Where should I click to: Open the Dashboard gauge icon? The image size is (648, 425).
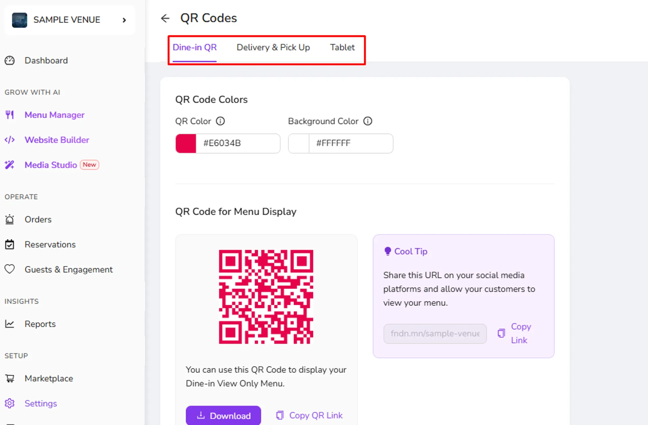[10, 60]
